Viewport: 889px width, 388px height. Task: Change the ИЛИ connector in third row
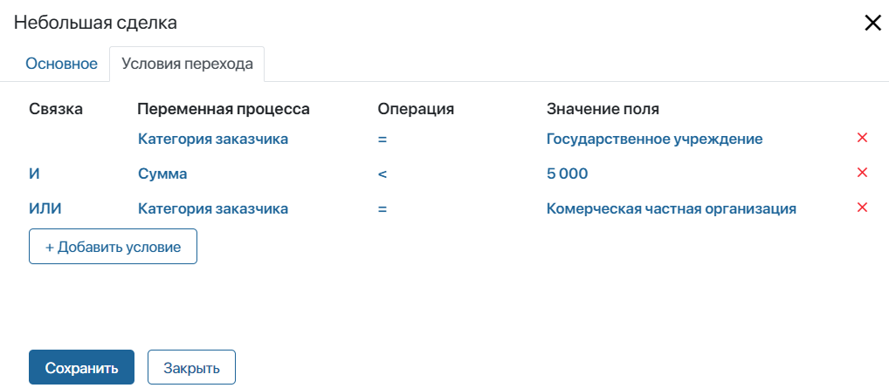45,209
